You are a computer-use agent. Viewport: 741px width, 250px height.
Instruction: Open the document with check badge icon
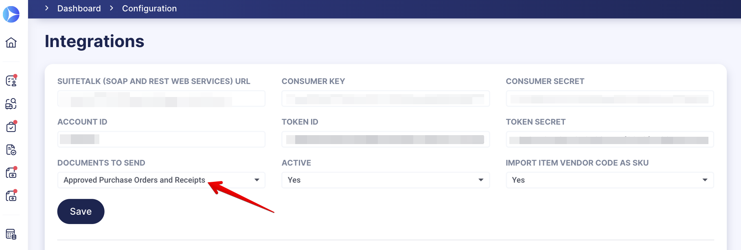[x=11, y=150]
